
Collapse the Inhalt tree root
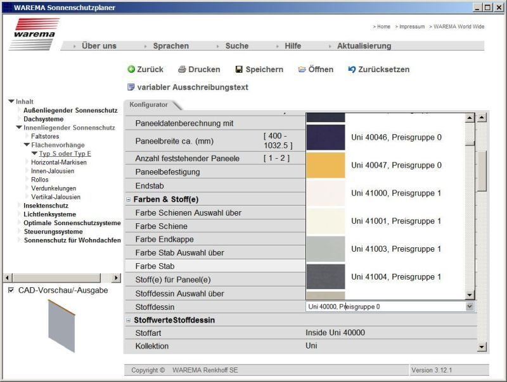click(x=11, y=101)
